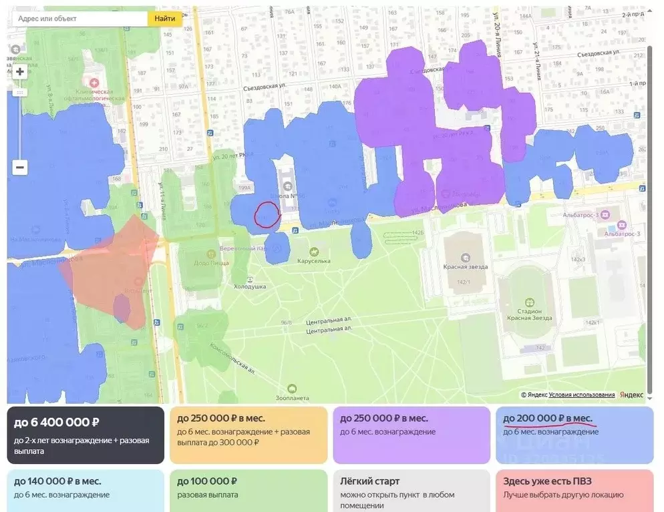This screenshot has width=664, height=512.
Task: Select the Зоопланета map marker
Action: pyautogui.click(x=291, y=388)
